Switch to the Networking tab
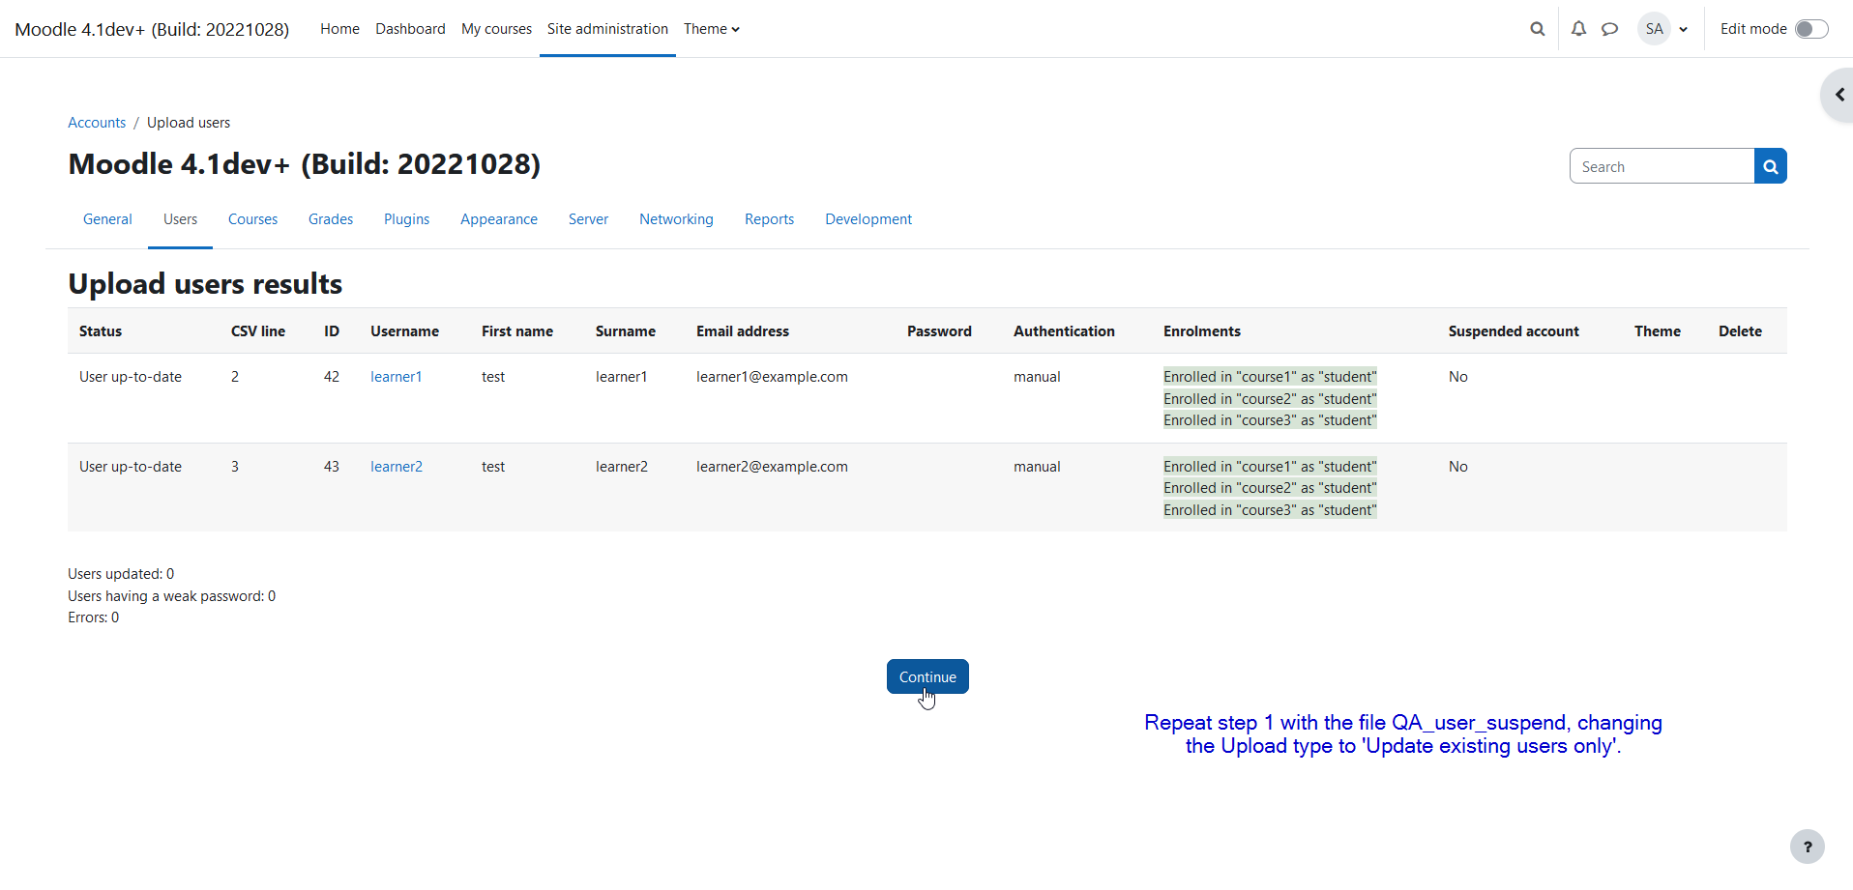Image resolution: width=1853 pixels, height=890 pixels. pyautogui.click(x=676, y=219)
